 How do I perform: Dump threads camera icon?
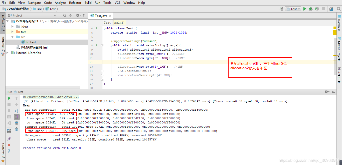coord(9,117)
